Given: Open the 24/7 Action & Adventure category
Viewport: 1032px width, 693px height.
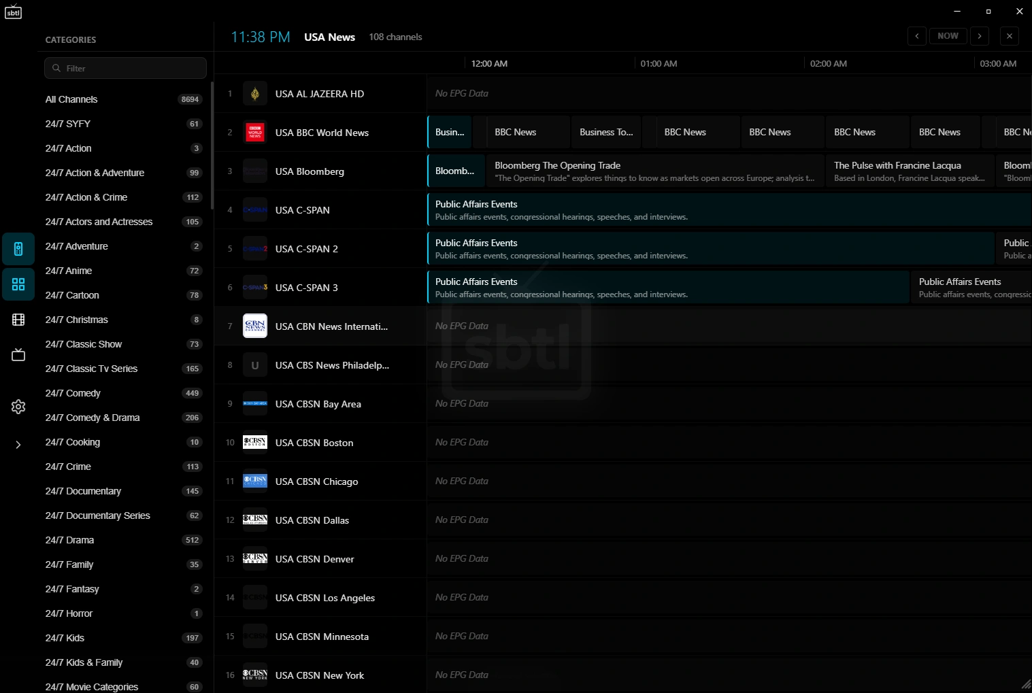Looking at the screenshot, I should (124, 173).
